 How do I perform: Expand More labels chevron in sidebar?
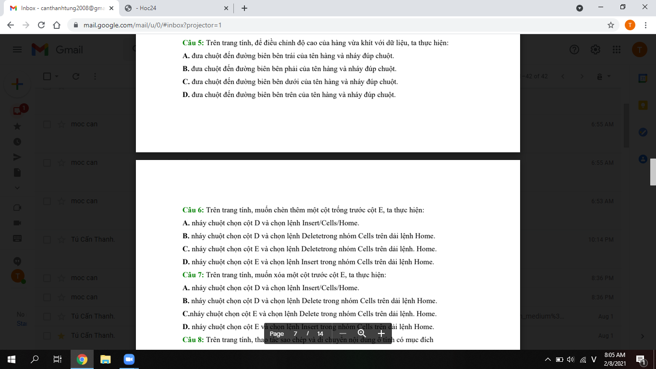[17, 188]
